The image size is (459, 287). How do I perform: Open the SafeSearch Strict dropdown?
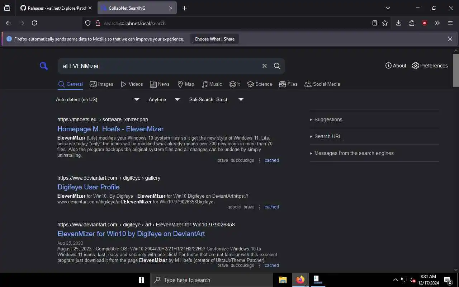coord(216,99)
